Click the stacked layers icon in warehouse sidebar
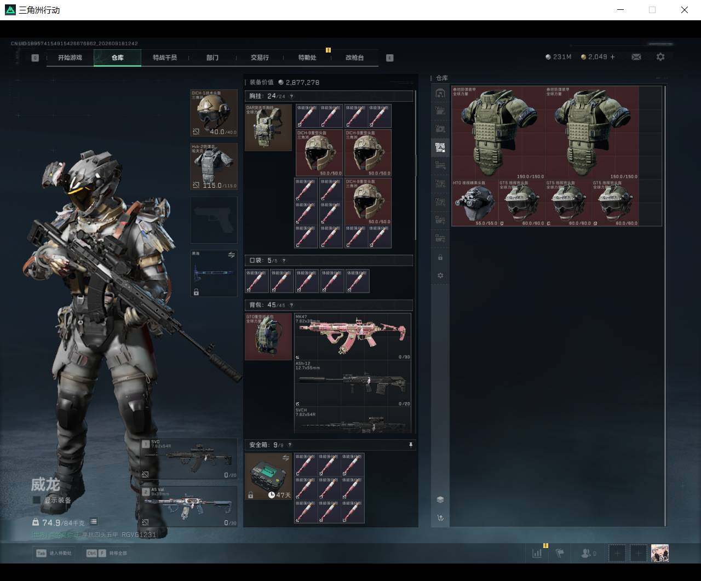 (x=440, y=499)
